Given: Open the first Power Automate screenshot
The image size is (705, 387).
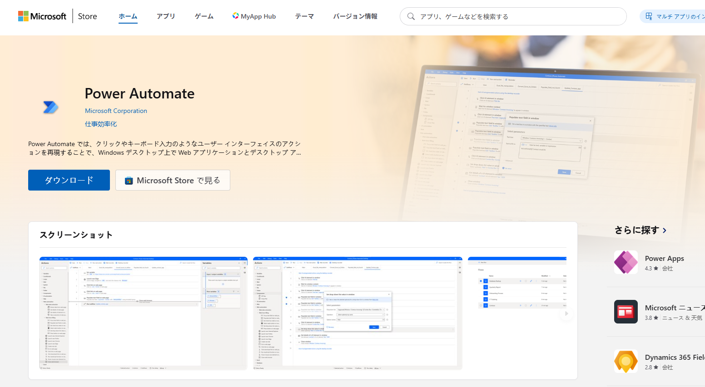Looking at the screenshot, I should click(x=144, y=313).
